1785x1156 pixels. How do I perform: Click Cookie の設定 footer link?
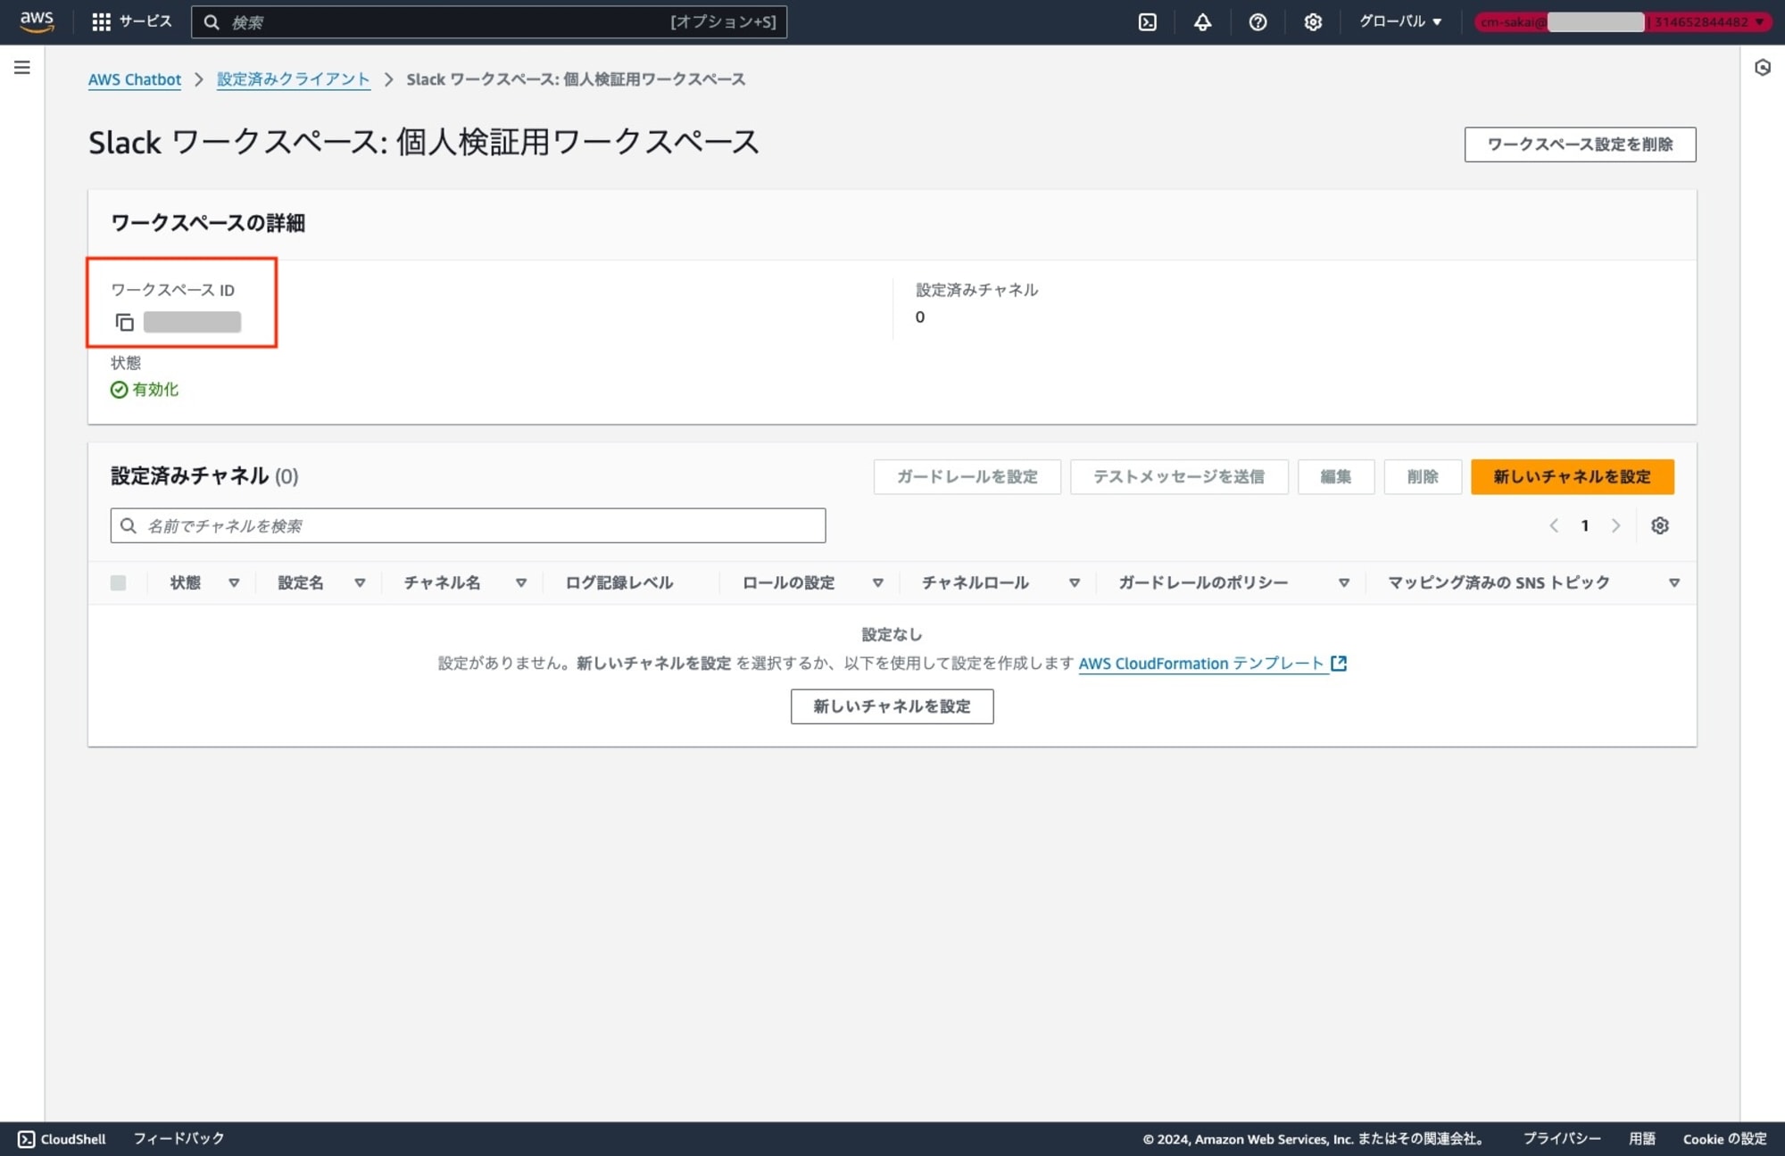pos(1725,1139)
